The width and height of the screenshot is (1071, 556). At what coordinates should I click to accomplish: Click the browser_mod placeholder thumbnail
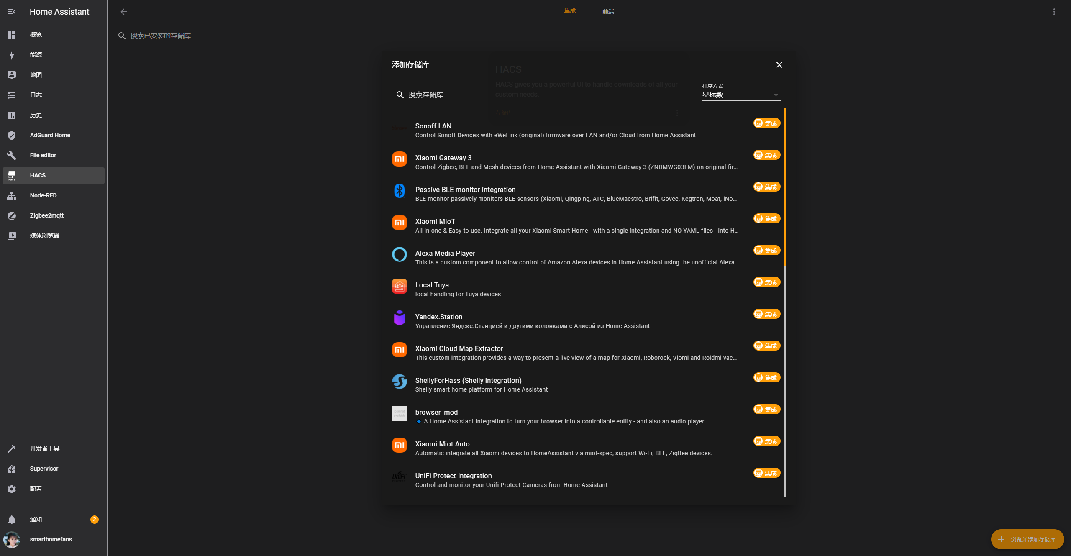(400, 413)
